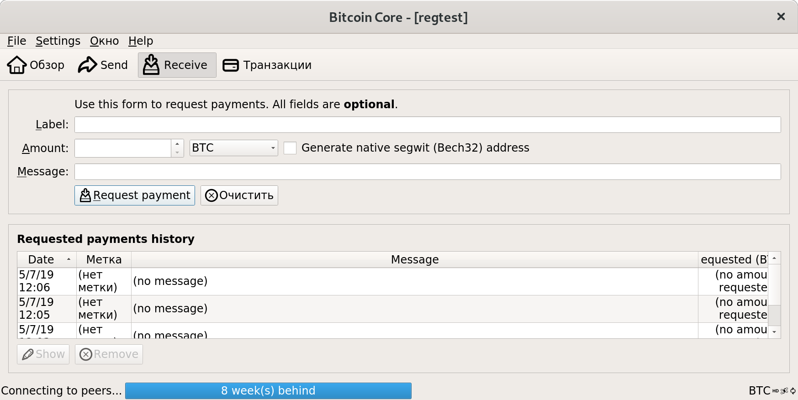
Task: Click the blockchain sync status icon
Action: (x=793, y=391)
